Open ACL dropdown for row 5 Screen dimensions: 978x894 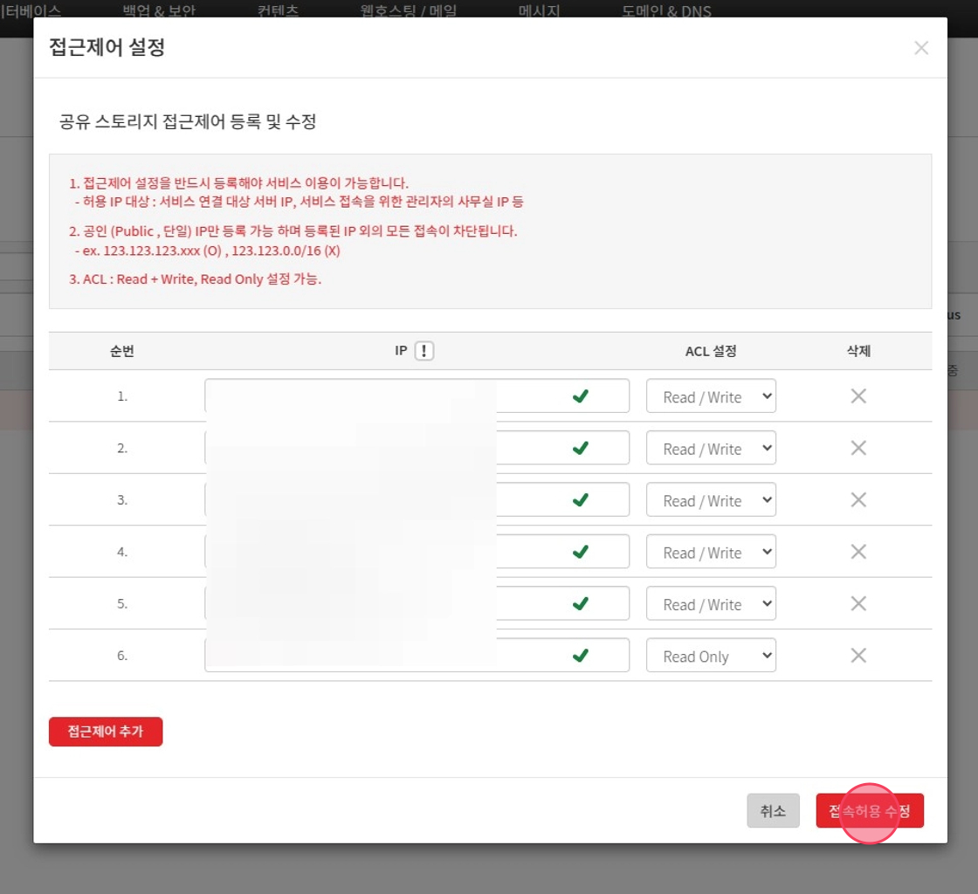pyautogui.click(x=711, y=603)
